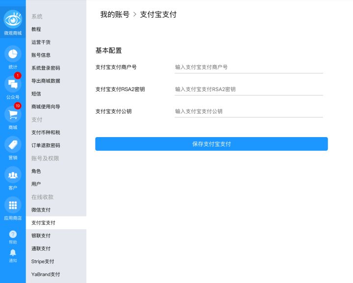This screenshot has height=283, width=353.
Task: Click the 基本配置 heading
Action: tap(108, 50)
